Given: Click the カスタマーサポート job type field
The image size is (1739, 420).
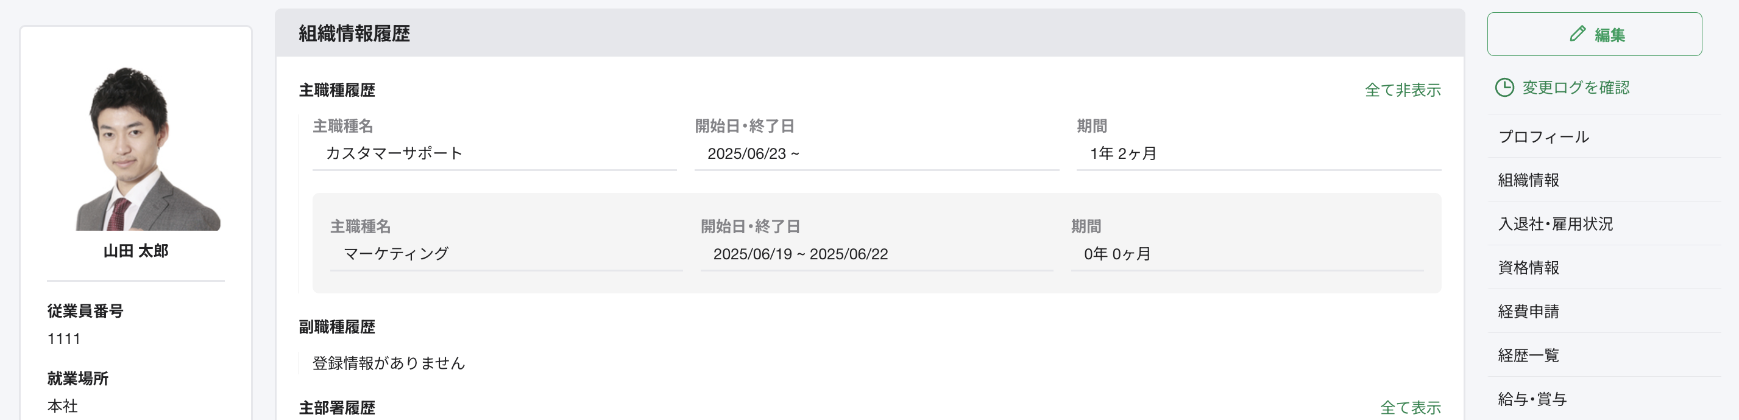Looking at the screenshot, I should 494,154.
